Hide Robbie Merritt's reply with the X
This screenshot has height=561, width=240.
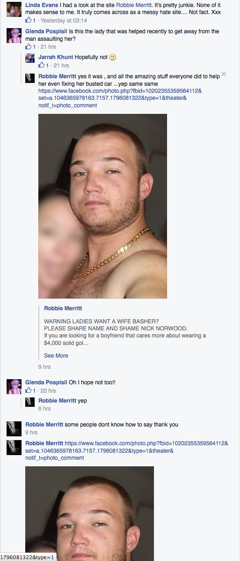[224, 74]
